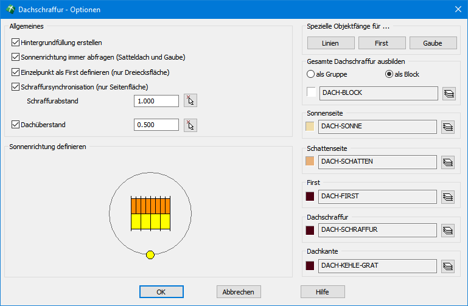Click the layer picker icon beside DACH-BLOCK
468x306 pixels.
pos(449,93)
